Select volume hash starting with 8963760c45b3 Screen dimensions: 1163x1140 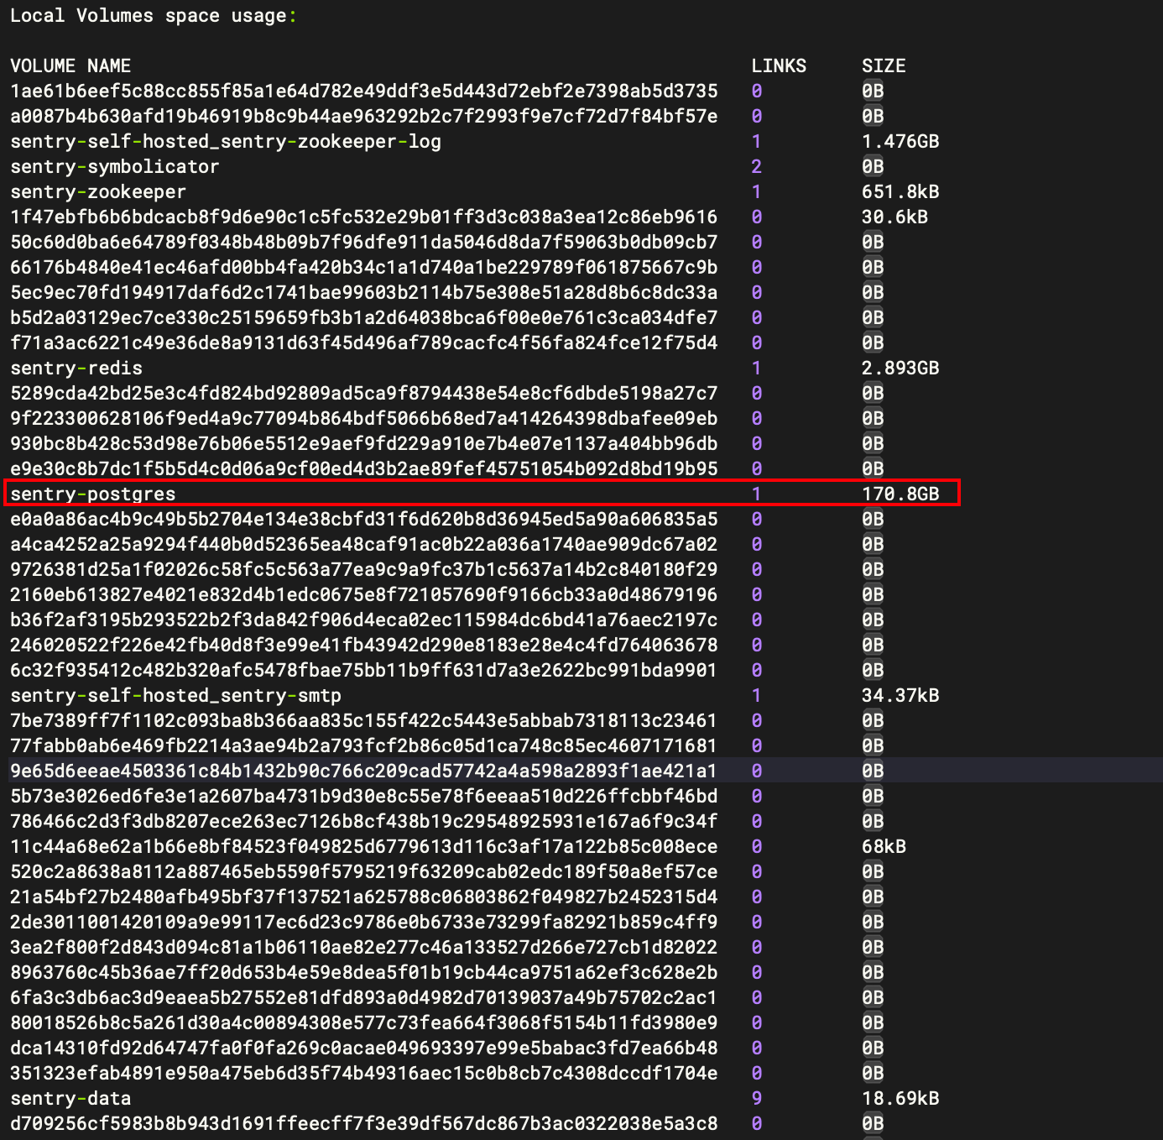point(364,972)
